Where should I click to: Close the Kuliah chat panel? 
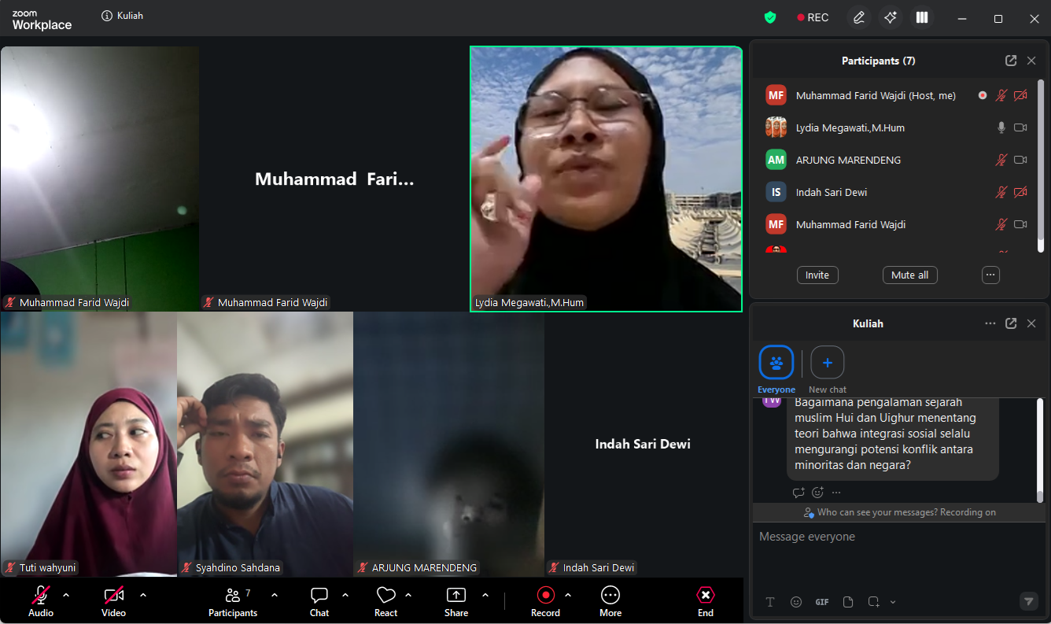(x=1031, y=323)
